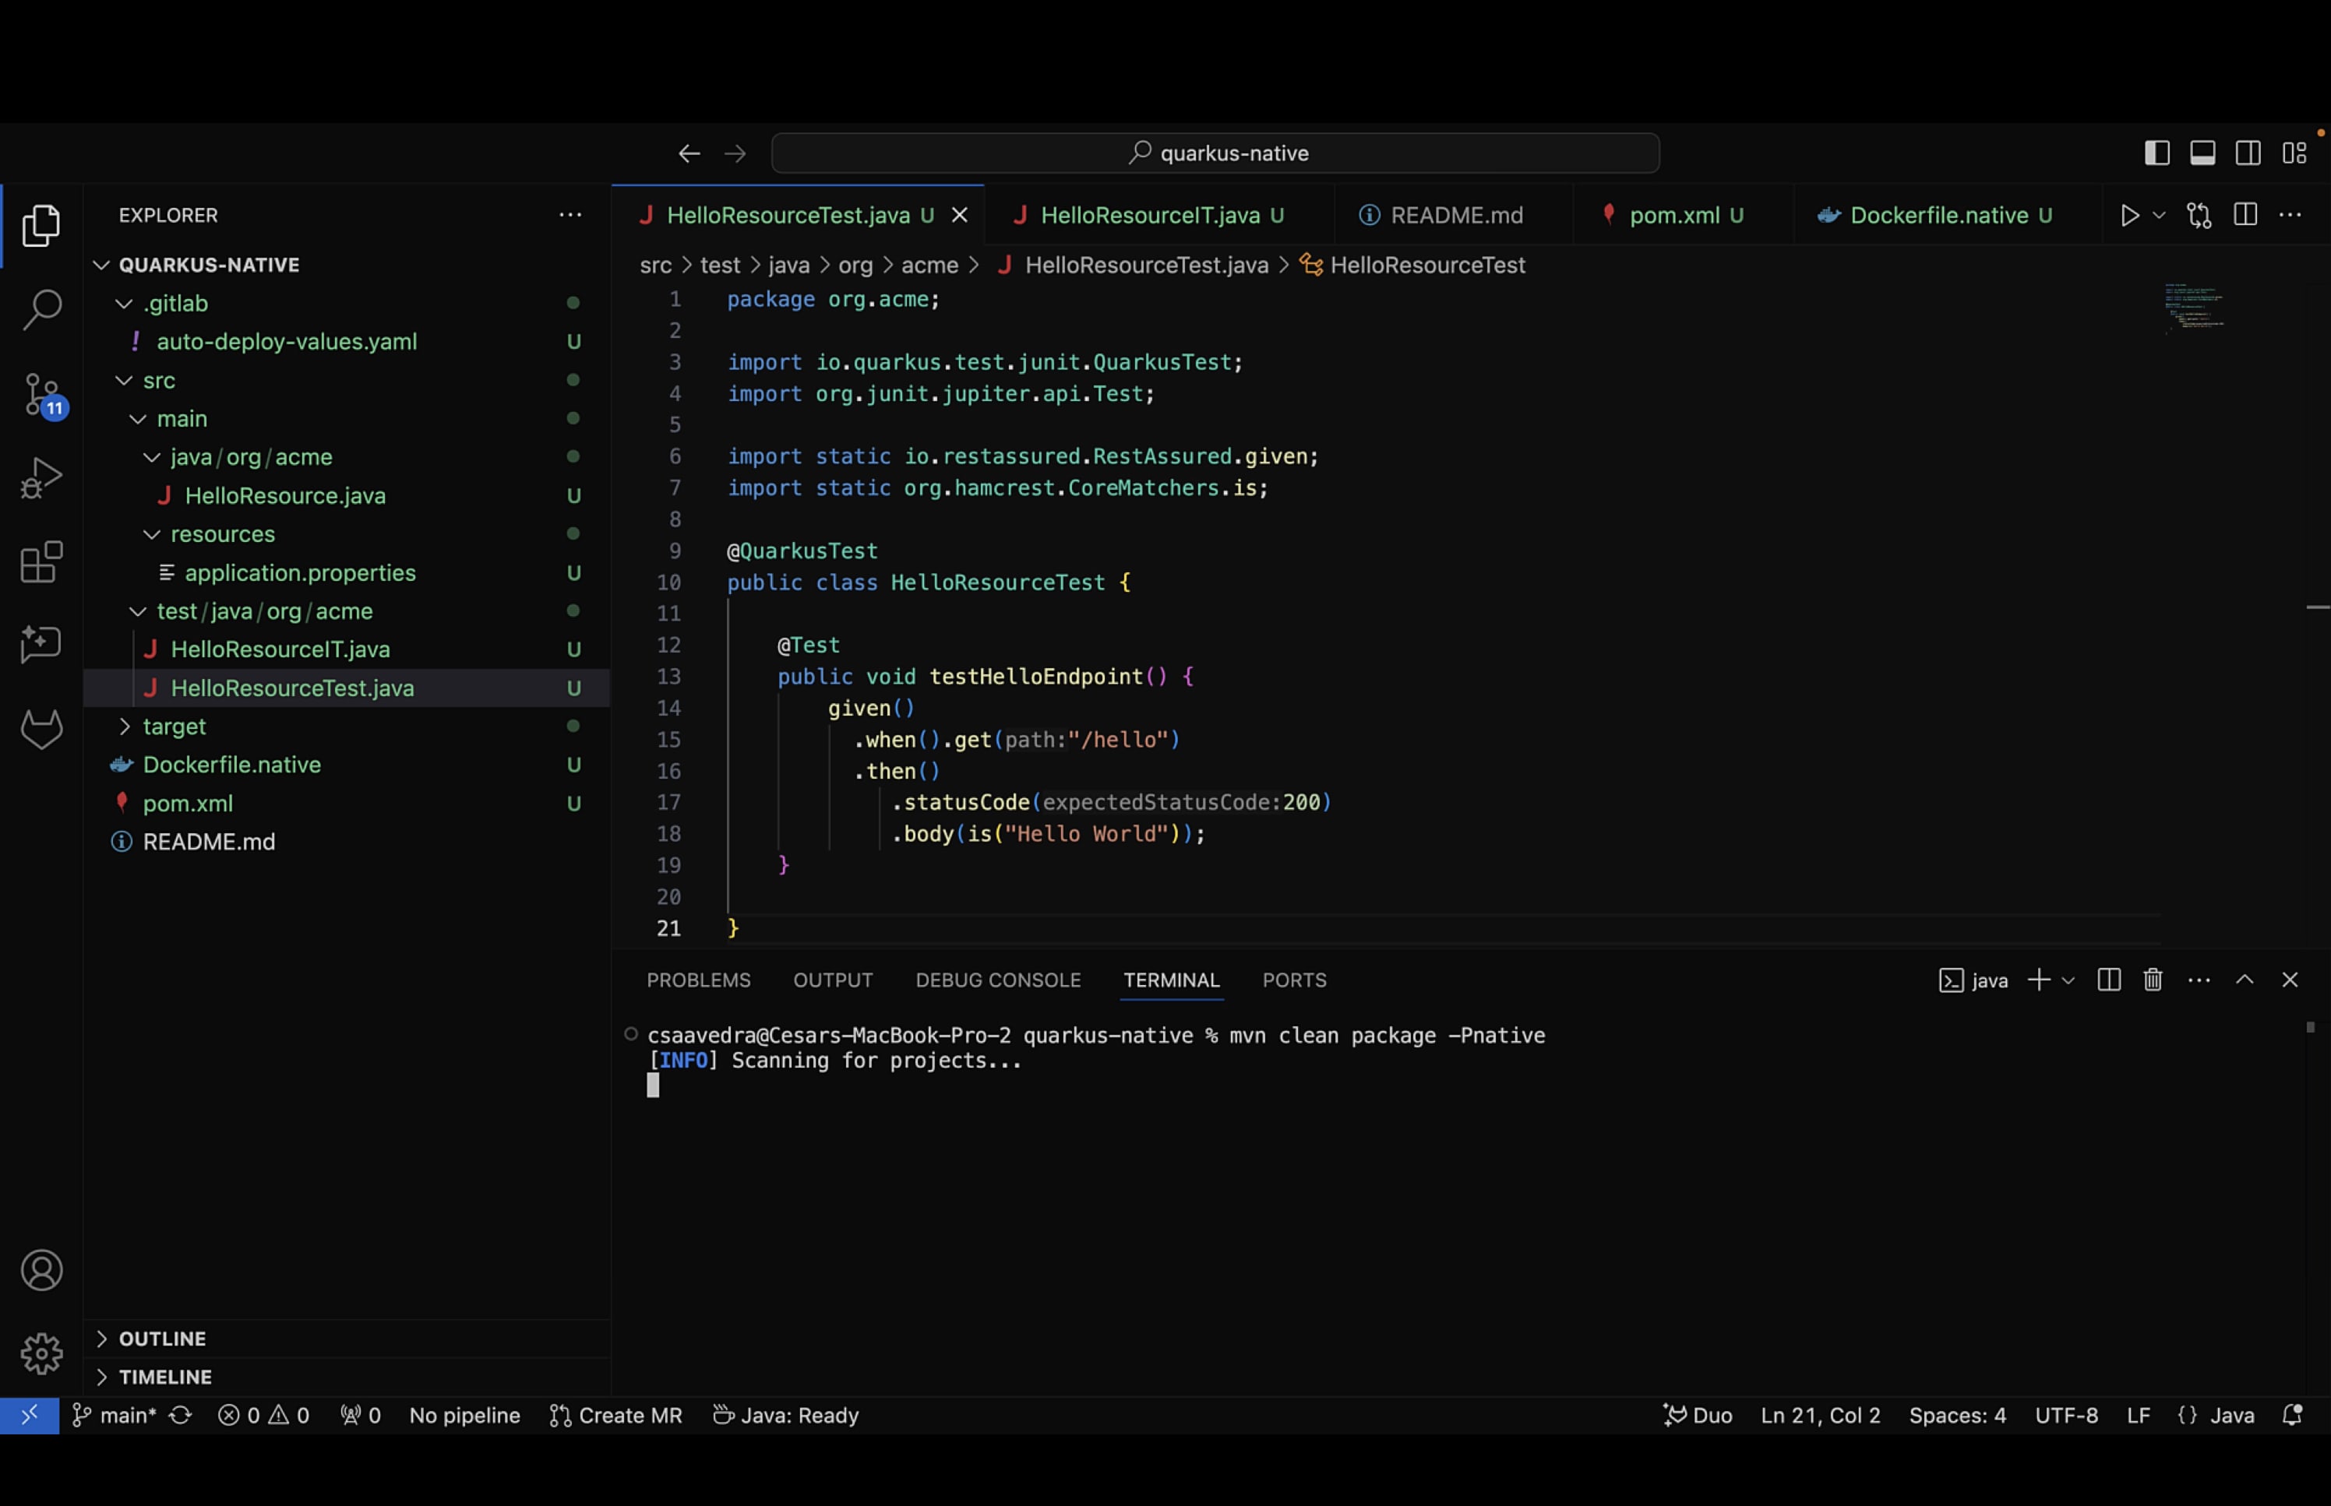Viewport: 2331px width, 1506px height.
Task: Open the run options dropdown arrow
Action: tap(2159, 215)
